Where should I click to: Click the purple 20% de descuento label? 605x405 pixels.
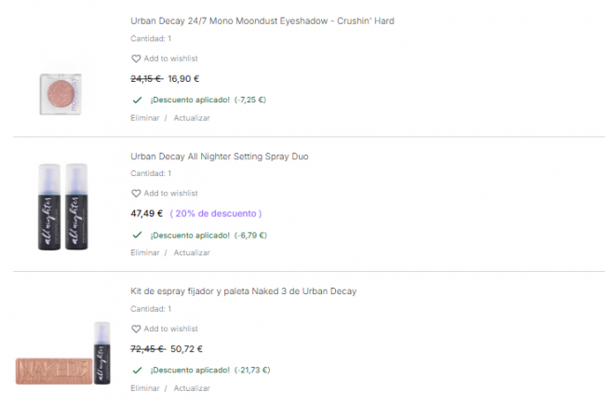pyautogui.click(x=216, y=213)
